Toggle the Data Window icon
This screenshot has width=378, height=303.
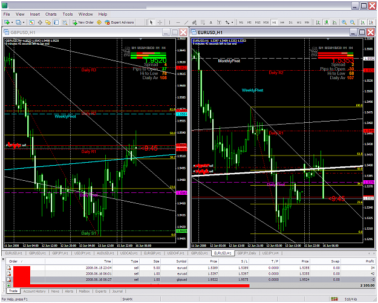[x=40, y=22]
